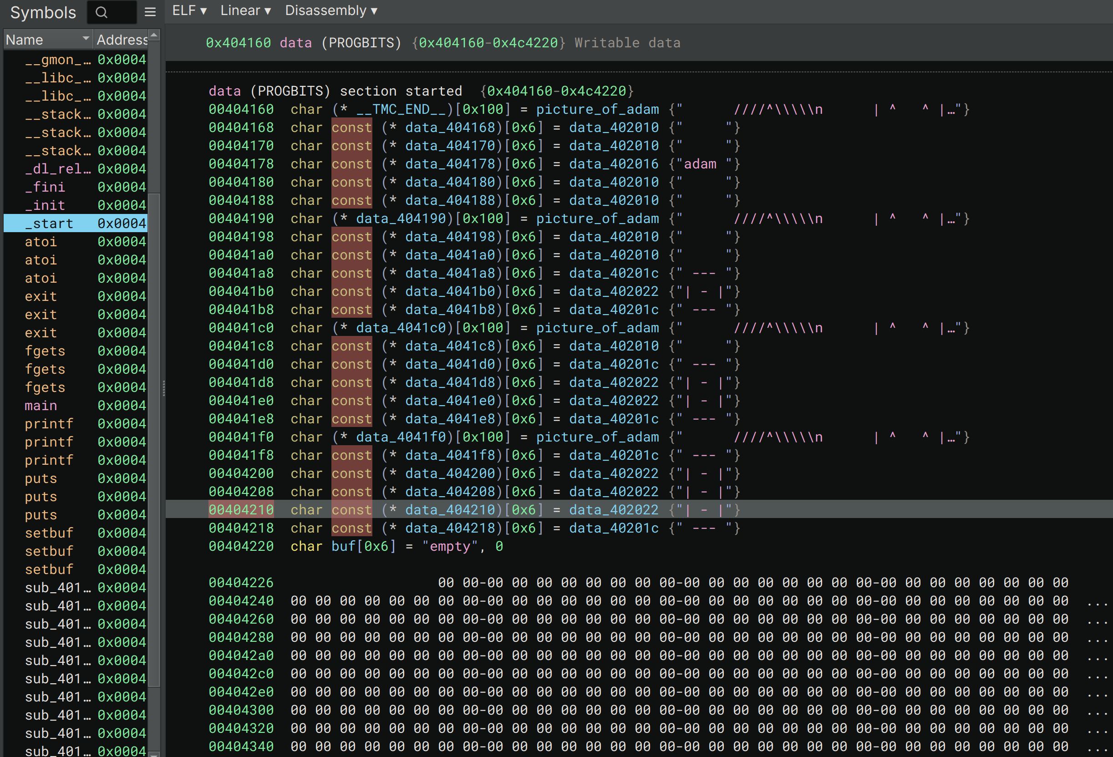
Task: Select the main symbol in the Symbols list
Action: 40,406
